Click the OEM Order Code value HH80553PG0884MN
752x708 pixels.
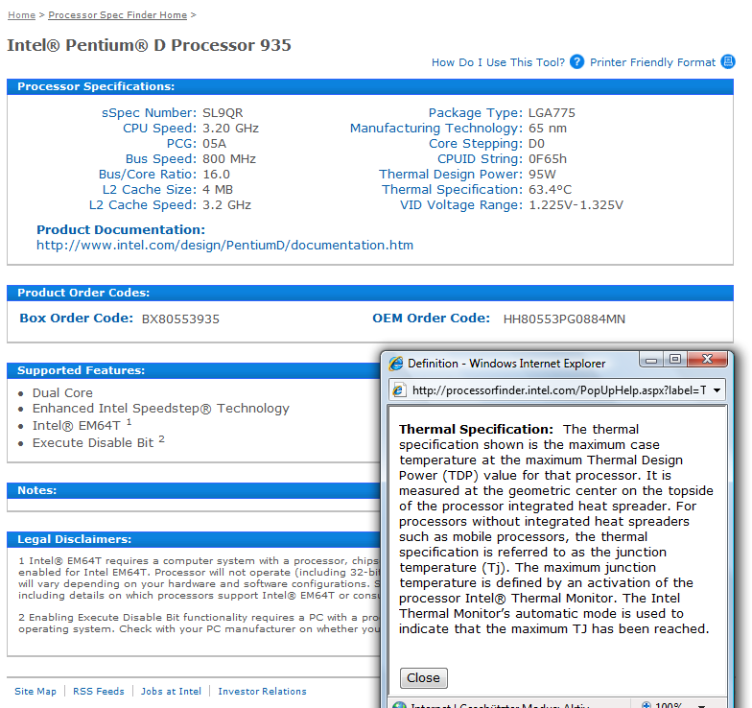pos(564,319)
